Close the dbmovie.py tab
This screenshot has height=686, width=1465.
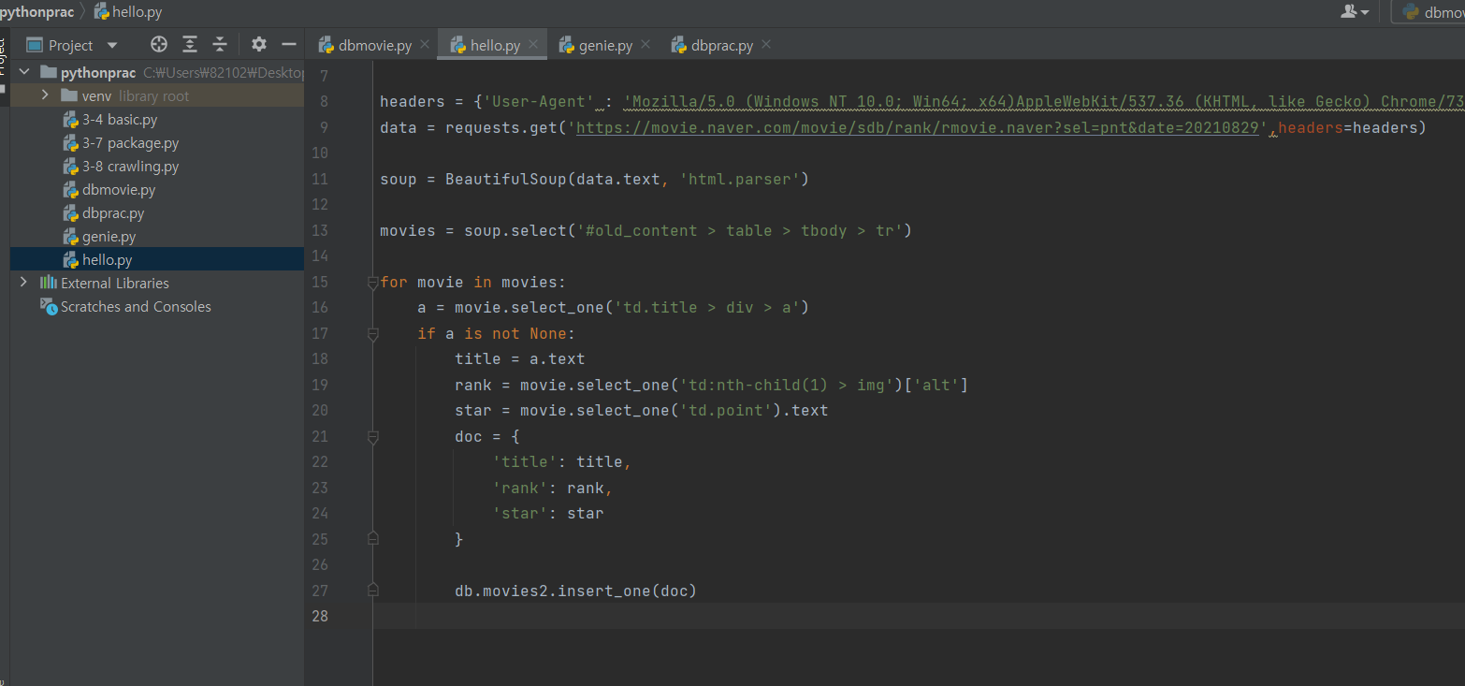pyautogui.click(x=424, y=44)
